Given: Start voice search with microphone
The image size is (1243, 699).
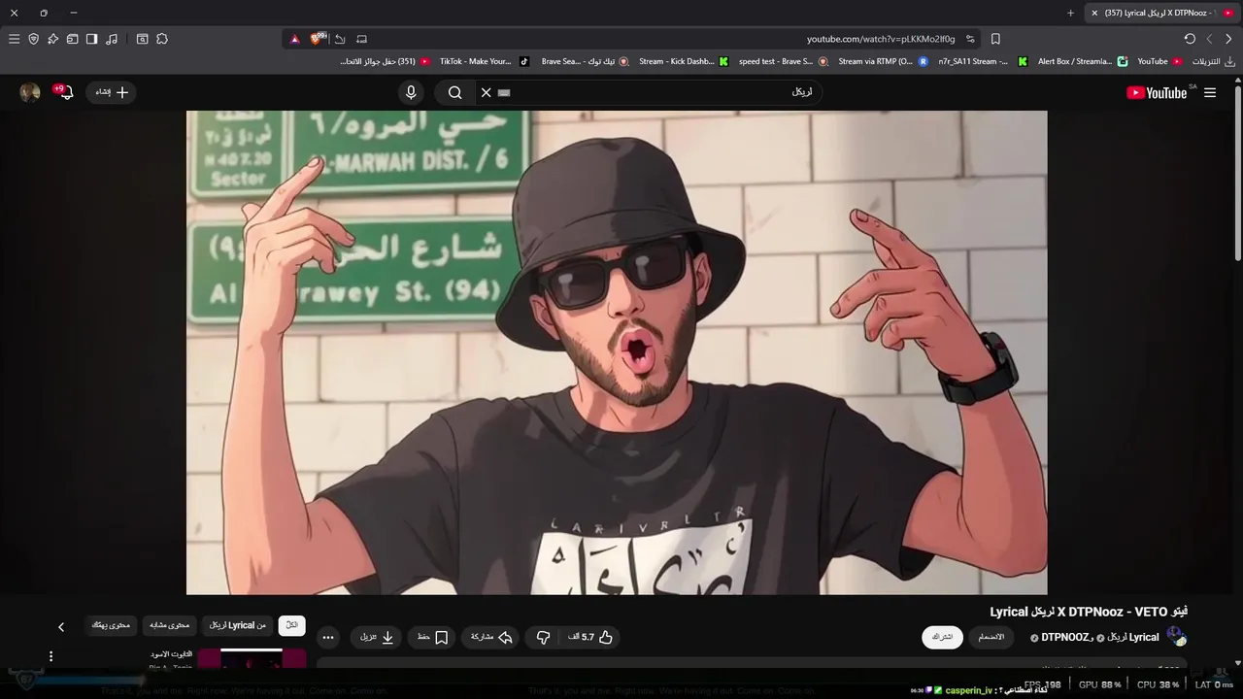Looking at the screenshot, I should (x=411, y=92).
